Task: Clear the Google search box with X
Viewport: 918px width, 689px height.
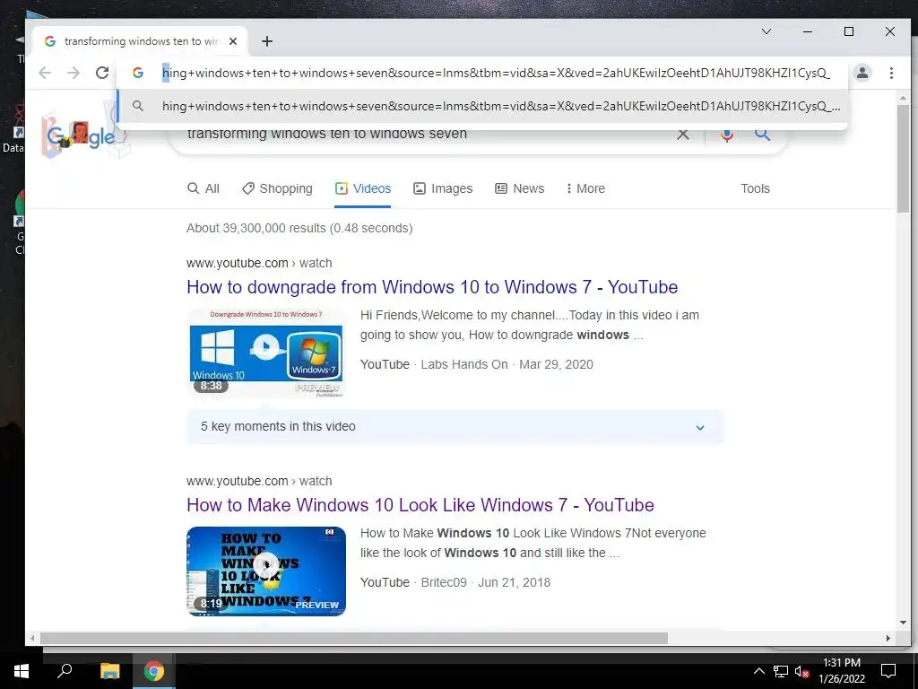Action: 682,135
